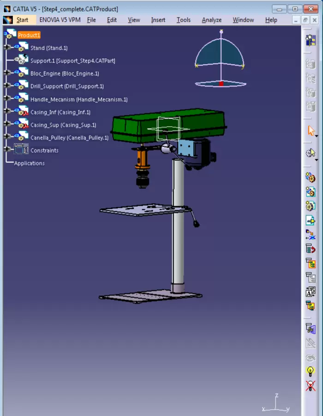Insert a new Part via toolbar icon

(311, 206)
